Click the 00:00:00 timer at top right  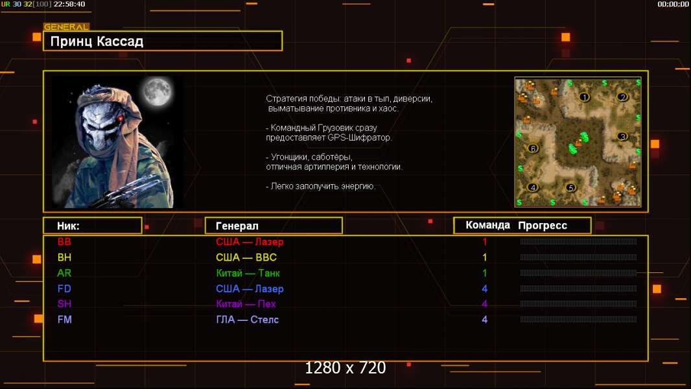tap(673, 4)
